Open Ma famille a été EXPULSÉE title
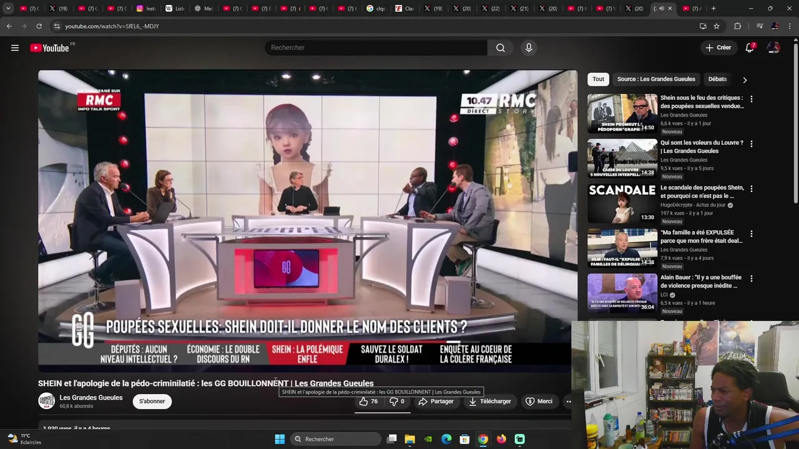The height and width of the screenshot is (449, 799). click(x=702, y=237)
